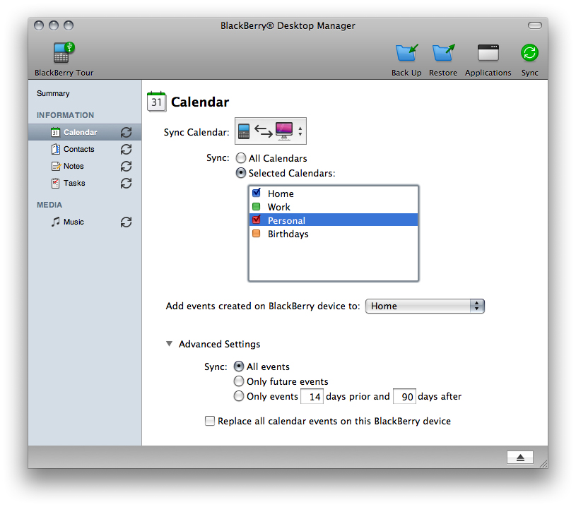Open the Sync Calendar direction dropdown
The image size is (576, 507).
[271, 131]
